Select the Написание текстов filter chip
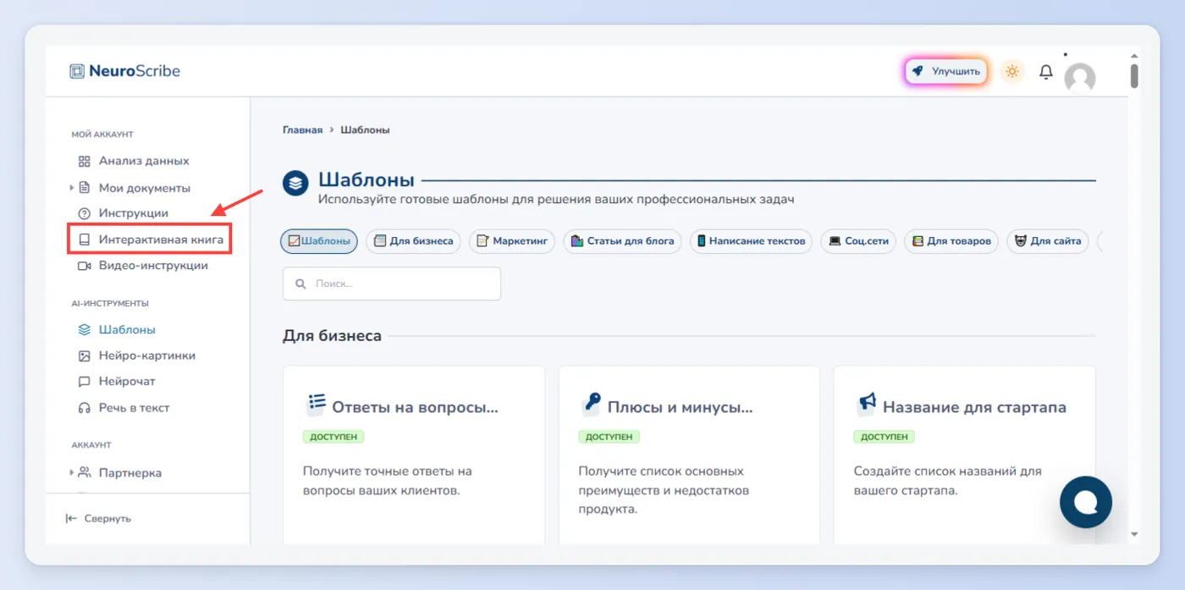This screenshot has width=1185, height=590. 751,241
